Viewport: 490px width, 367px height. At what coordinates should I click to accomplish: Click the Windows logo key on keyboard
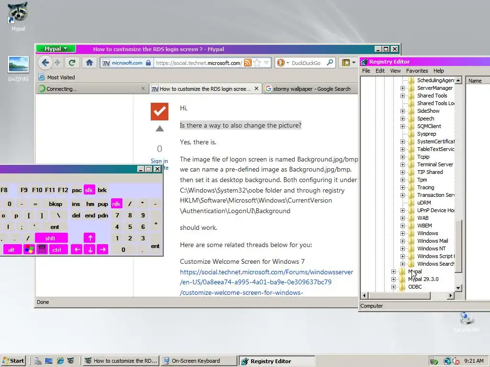(x=29, y=249)
